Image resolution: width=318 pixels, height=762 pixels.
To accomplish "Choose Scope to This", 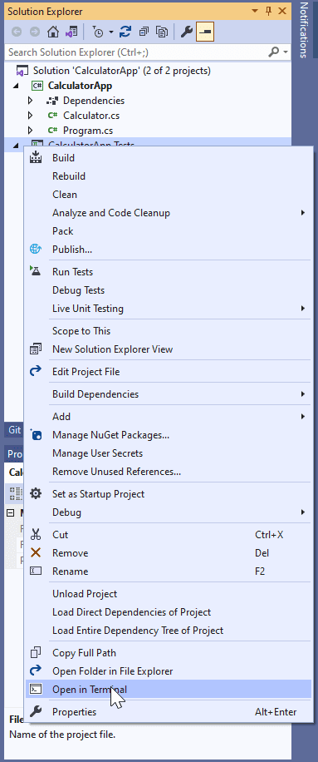I will (169, 331).
